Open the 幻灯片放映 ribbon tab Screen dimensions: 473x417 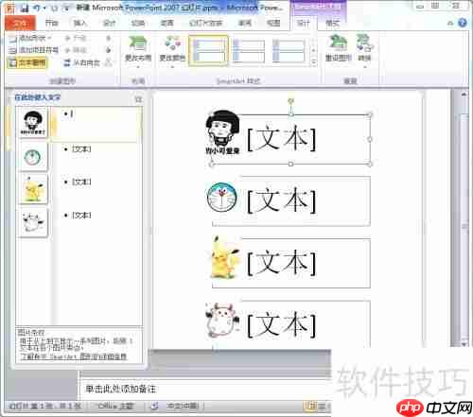(205, 23)
